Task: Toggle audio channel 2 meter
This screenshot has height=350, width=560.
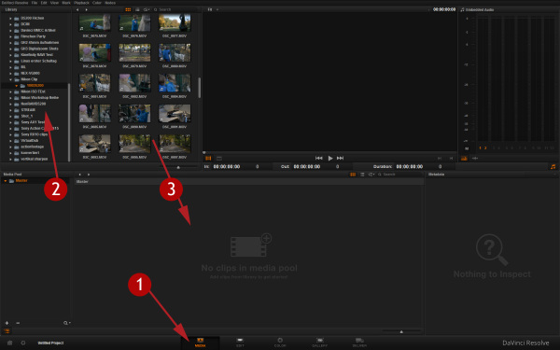Action: [485, 147]
